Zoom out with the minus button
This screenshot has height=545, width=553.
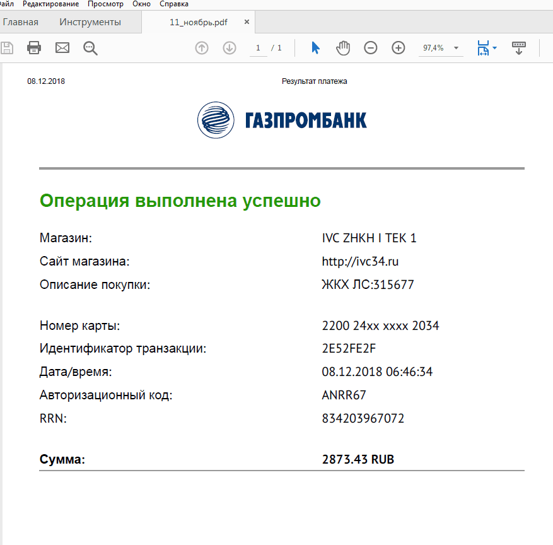coord(371,47)
